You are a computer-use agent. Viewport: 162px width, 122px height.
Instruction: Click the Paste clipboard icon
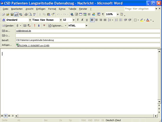pos(49,14)
